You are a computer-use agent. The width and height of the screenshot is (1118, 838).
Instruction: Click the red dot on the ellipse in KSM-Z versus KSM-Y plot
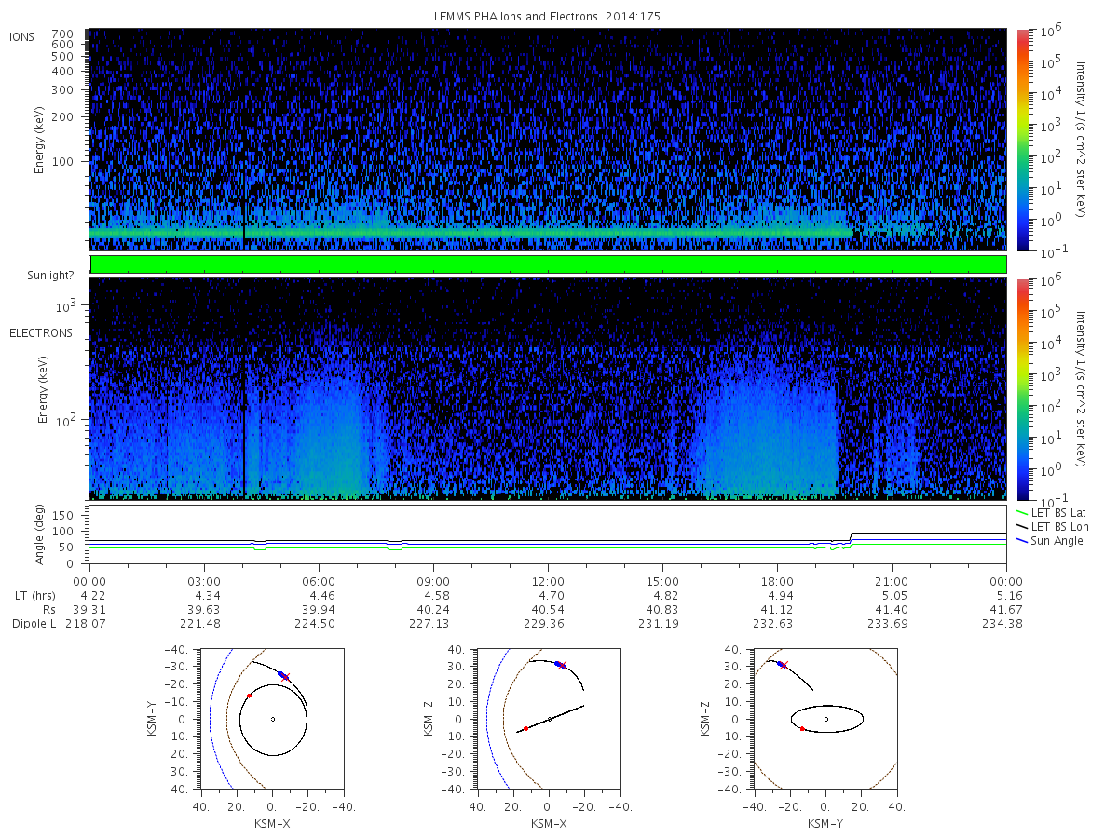(802, 728)
